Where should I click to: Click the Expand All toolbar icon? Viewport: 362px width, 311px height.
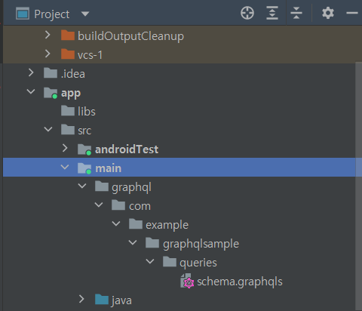pyautogui.click(x=272, y=13)
